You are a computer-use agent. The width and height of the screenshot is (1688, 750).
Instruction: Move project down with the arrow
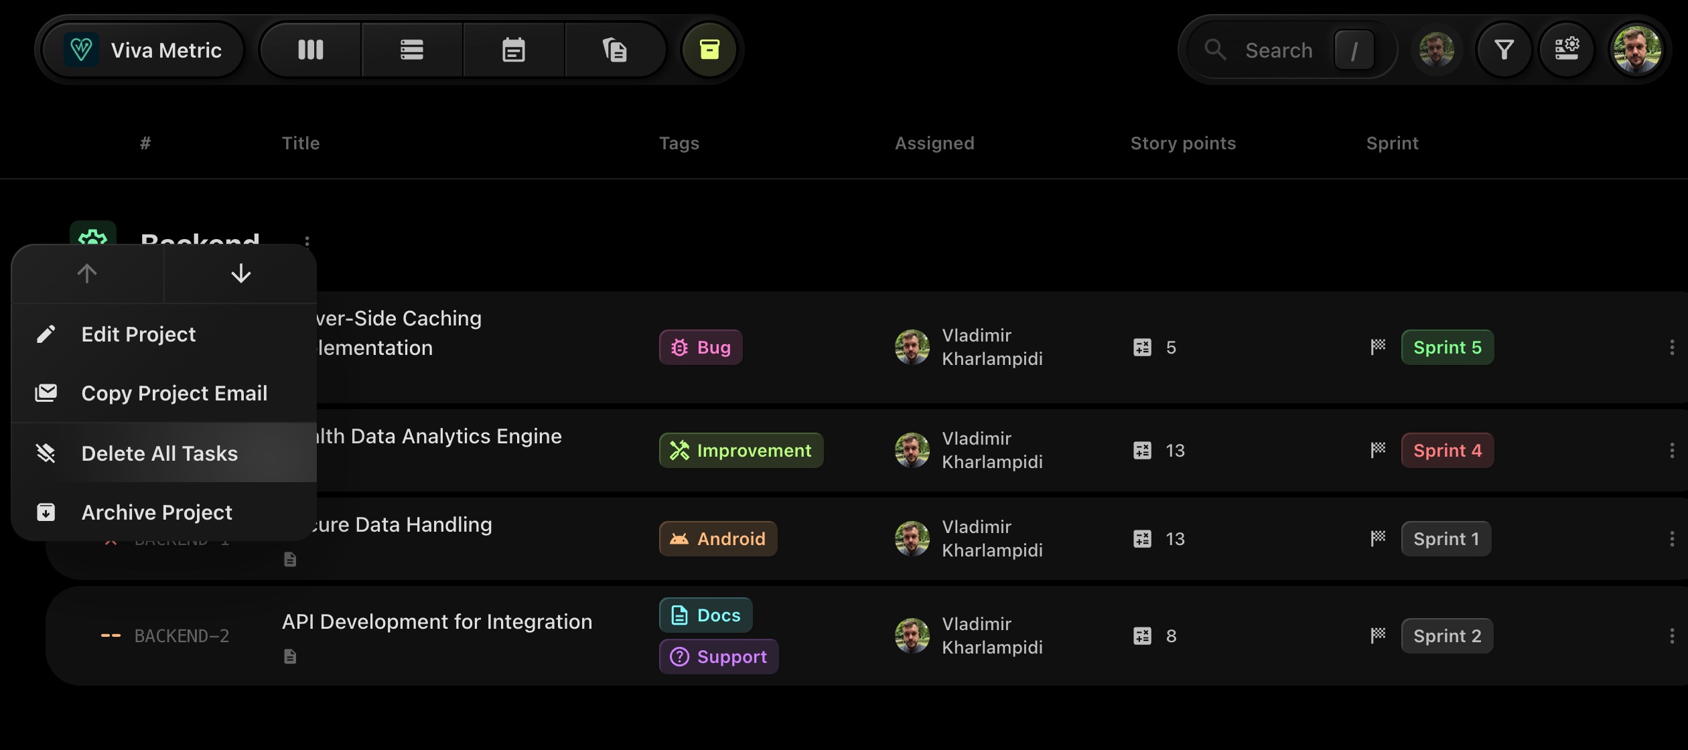pyautogui.click(x=240, y=273)
